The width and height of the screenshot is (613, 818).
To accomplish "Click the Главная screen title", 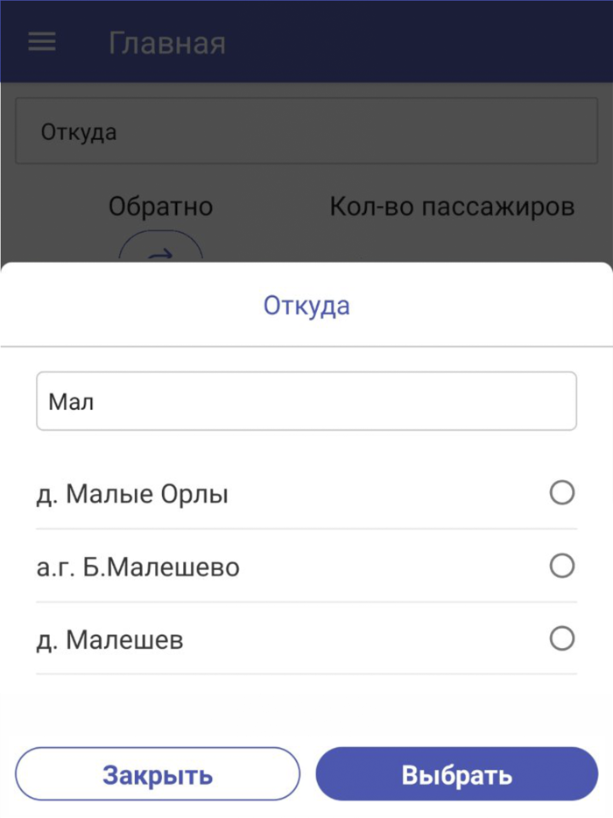I will coord(168,41).
